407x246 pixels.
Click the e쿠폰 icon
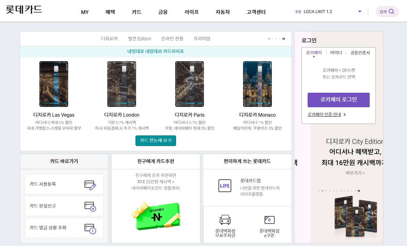(269, 220)
